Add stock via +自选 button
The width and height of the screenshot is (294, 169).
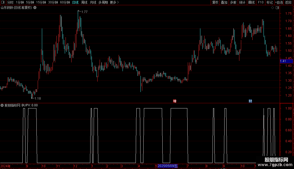tap(279, 2)
